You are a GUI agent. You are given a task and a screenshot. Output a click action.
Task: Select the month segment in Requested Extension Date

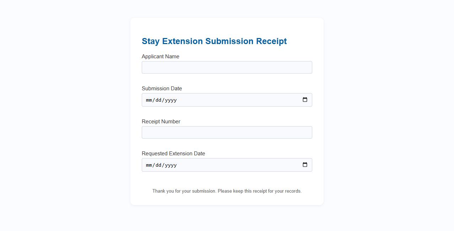pyautogui.click(x=149, y=165)
